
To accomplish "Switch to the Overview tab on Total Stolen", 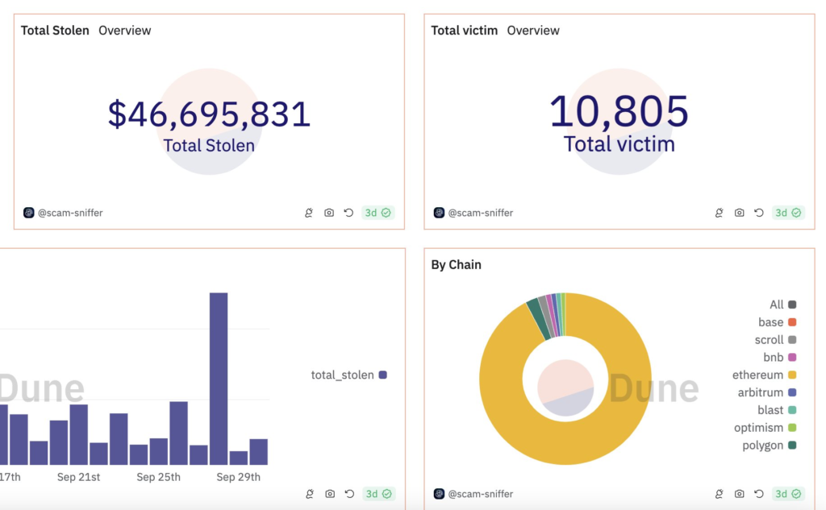I will 123,31.
